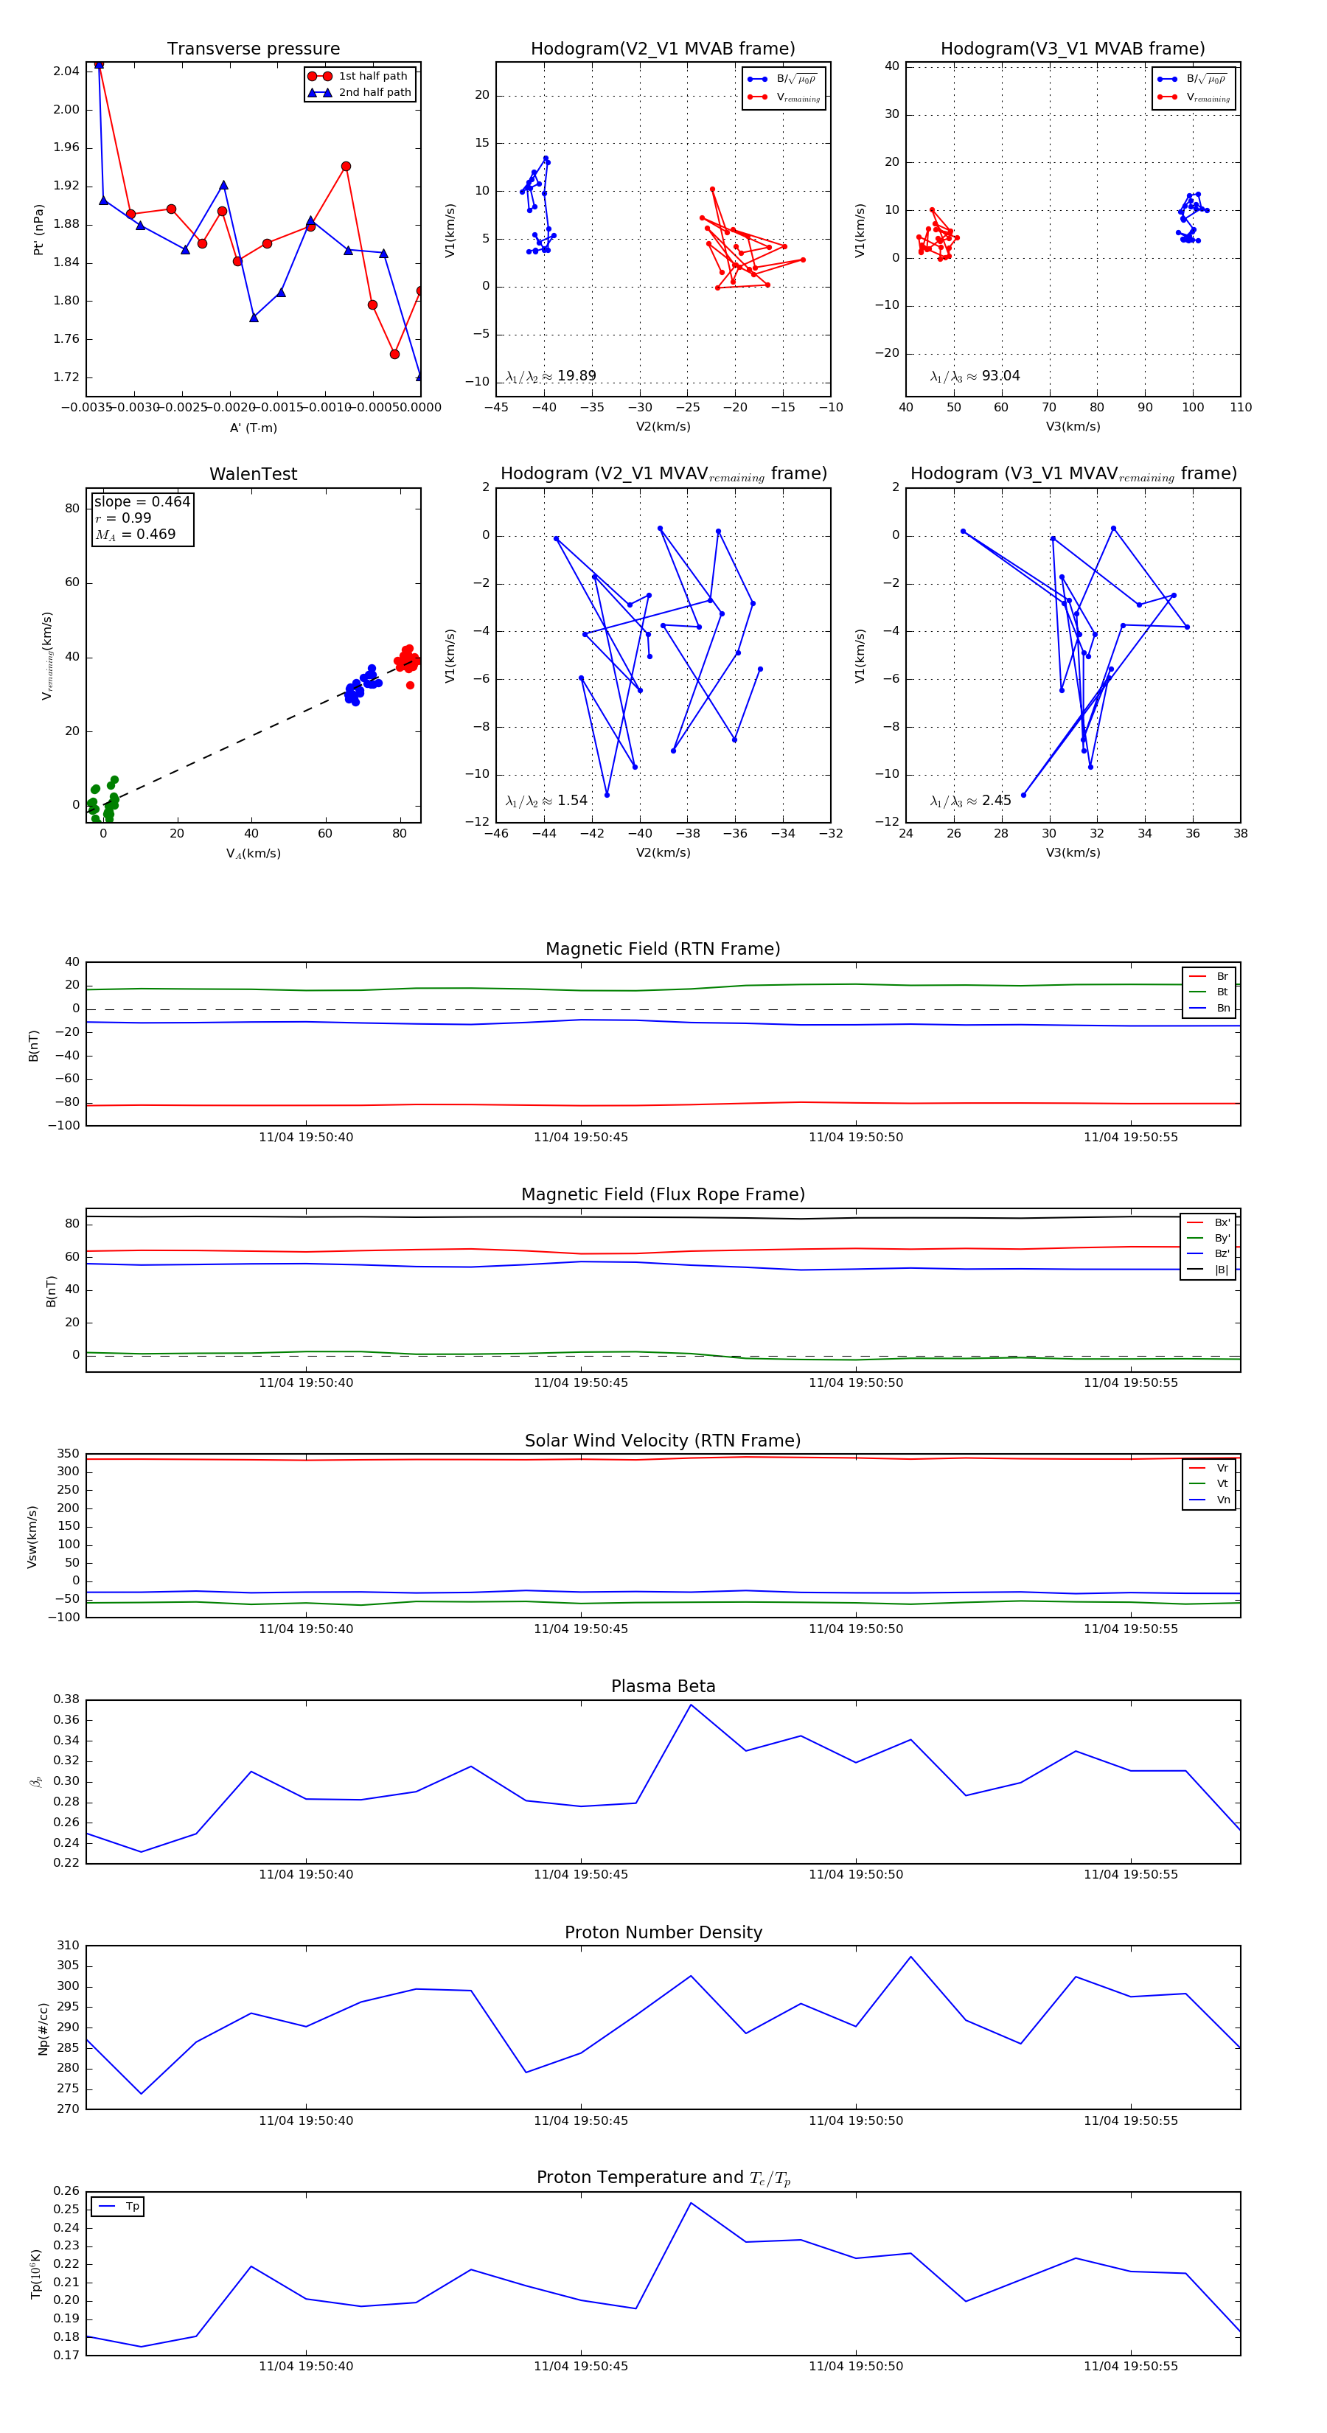Click the proton density peak near 307
The image size is (1327, 2433).
pos(910,1957)
